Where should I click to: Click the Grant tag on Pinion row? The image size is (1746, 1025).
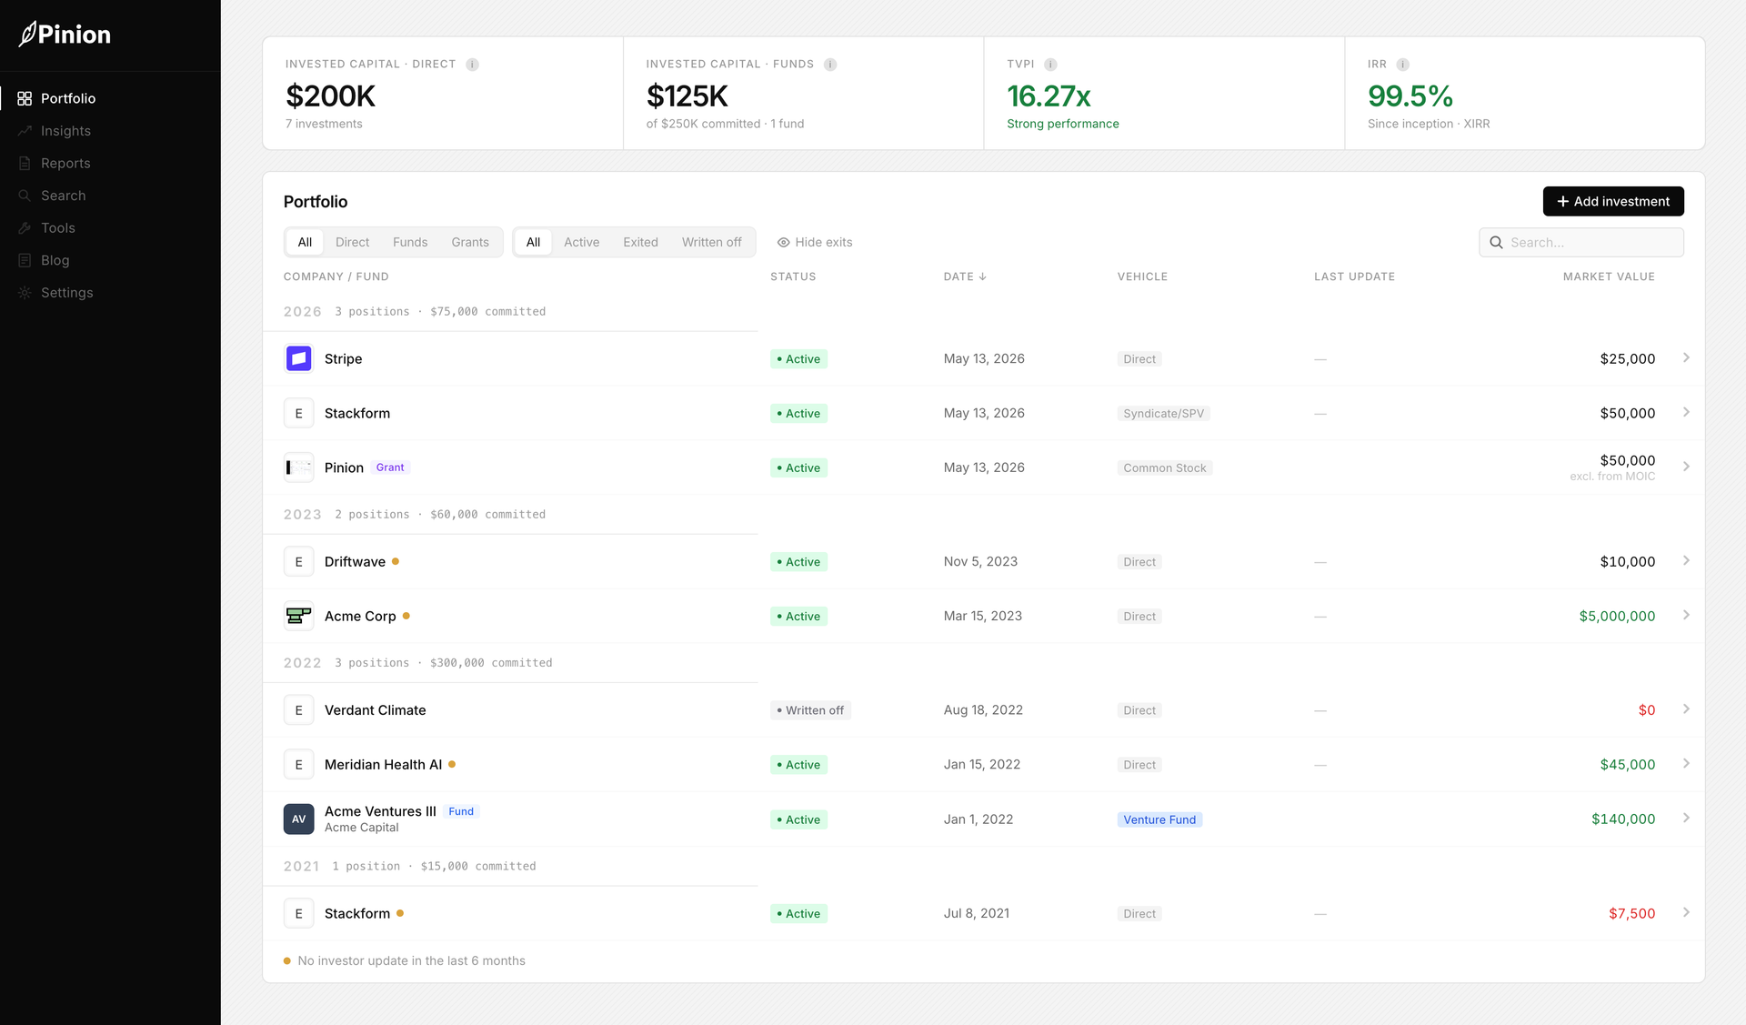(390, 467)
